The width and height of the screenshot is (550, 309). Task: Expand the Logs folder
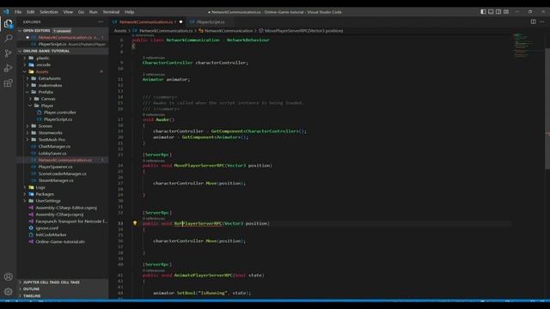[40, 187]
